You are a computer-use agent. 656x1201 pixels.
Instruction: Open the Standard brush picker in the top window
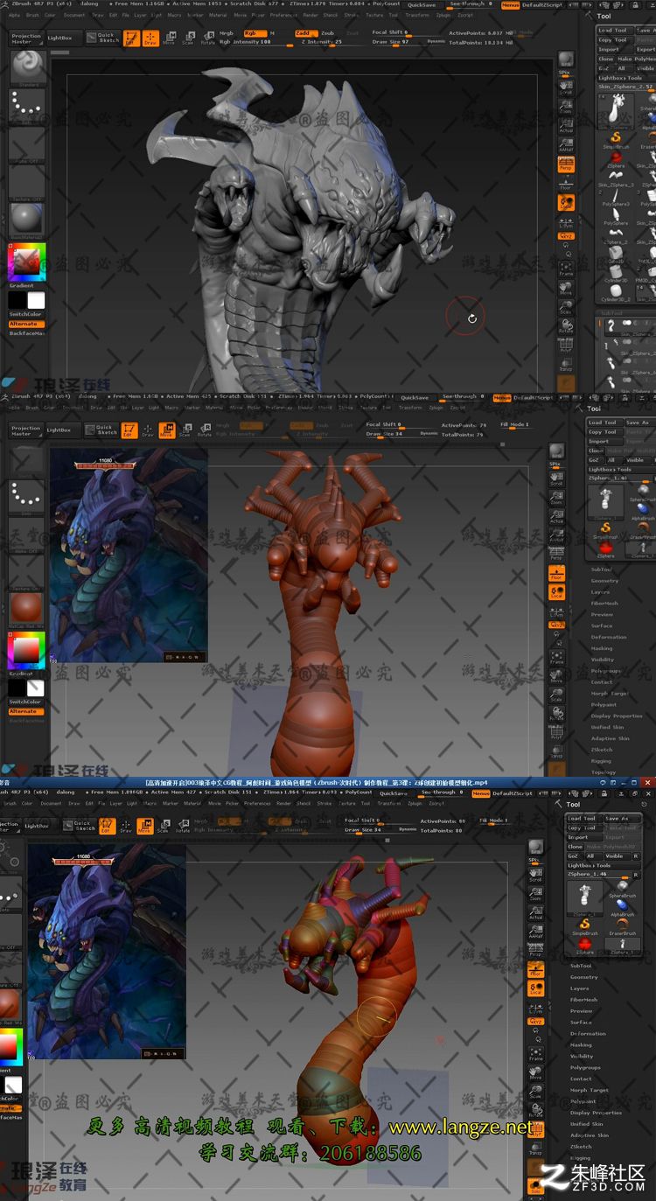pyautogui.click(x=27, y=67)
